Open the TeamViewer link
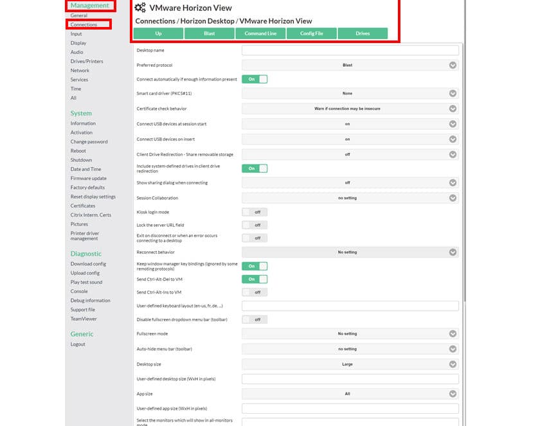This screenshot has width=538, height=426. (x=84, y=319)
